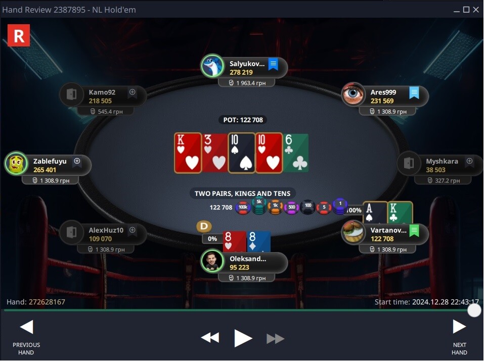Go to the previous hand

tap(26, 338)
